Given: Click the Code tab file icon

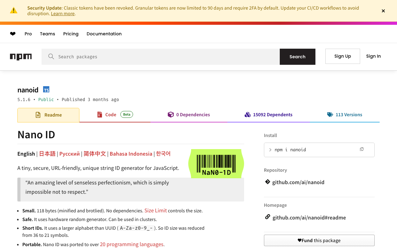Looking at the screenshot, I should point(100,115).
